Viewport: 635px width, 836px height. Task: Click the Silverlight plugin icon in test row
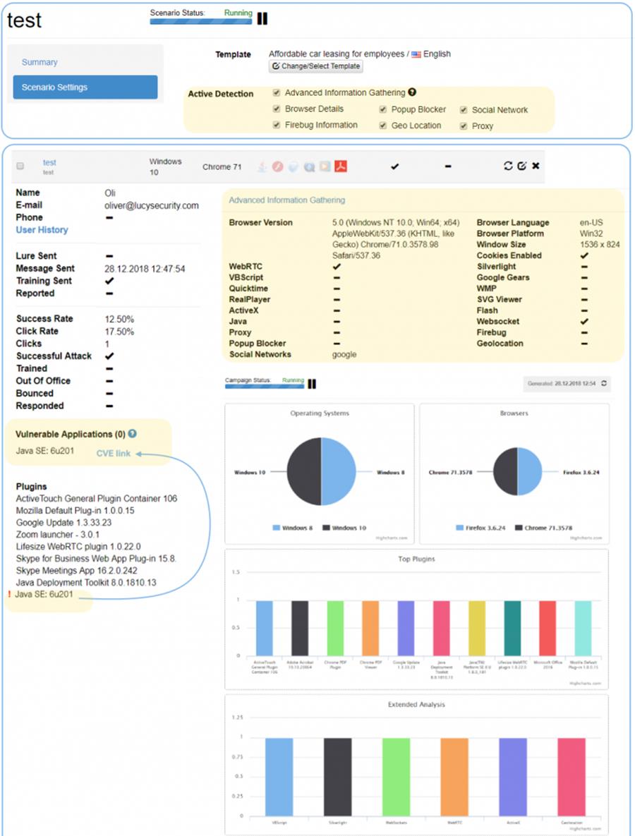pyautogui.click(x=294, y=167)
